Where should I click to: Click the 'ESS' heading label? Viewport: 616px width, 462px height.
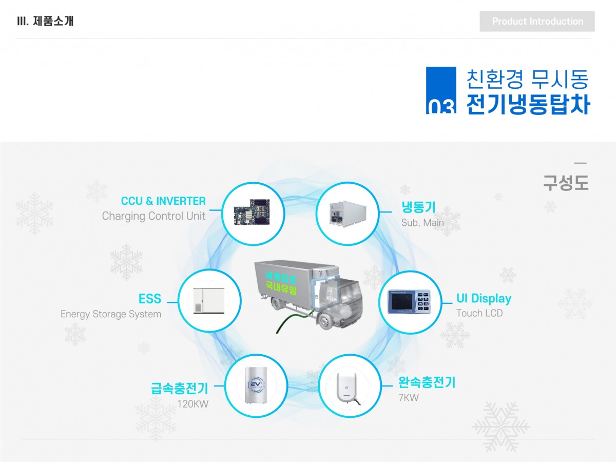tap(149, 299)
